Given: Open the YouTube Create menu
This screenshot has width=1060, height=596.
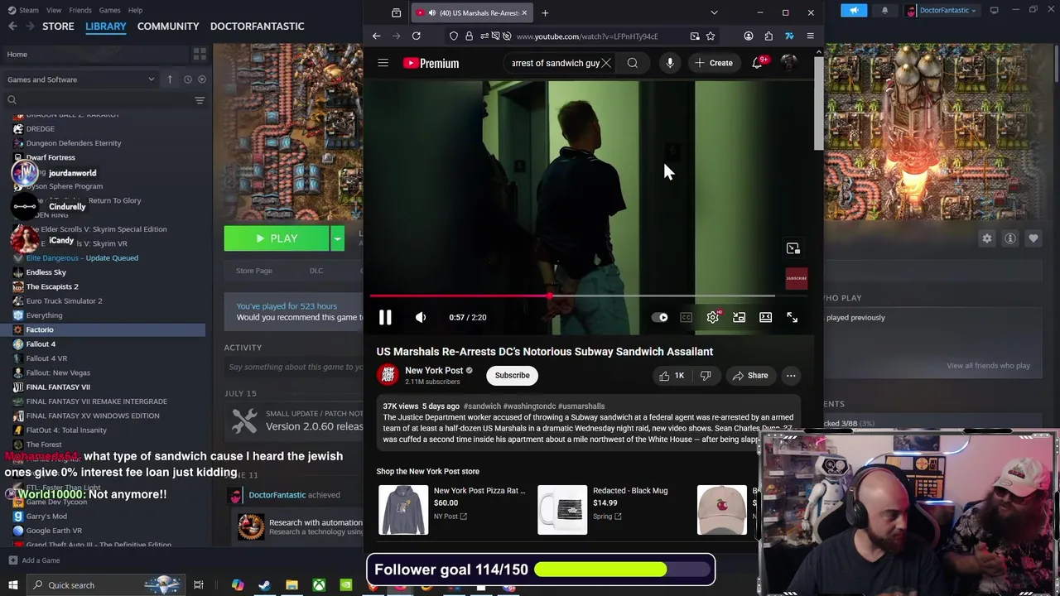Looking at the screenshot, I should (x=714, y=63).
